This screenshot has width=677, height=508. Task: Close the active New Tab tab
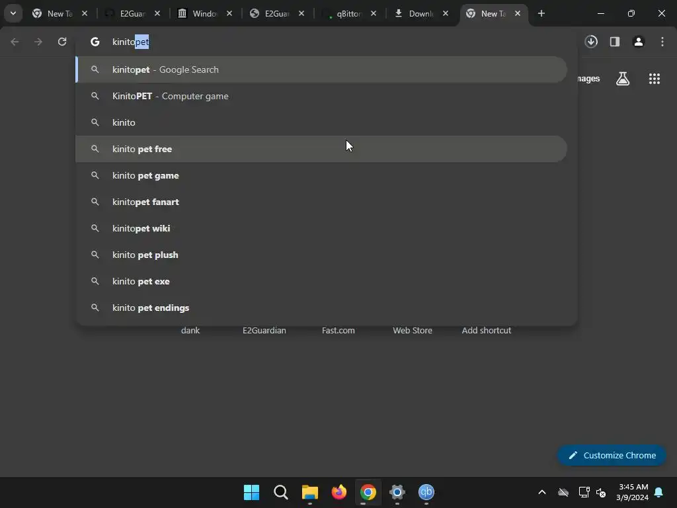click(x=518, y=13)
